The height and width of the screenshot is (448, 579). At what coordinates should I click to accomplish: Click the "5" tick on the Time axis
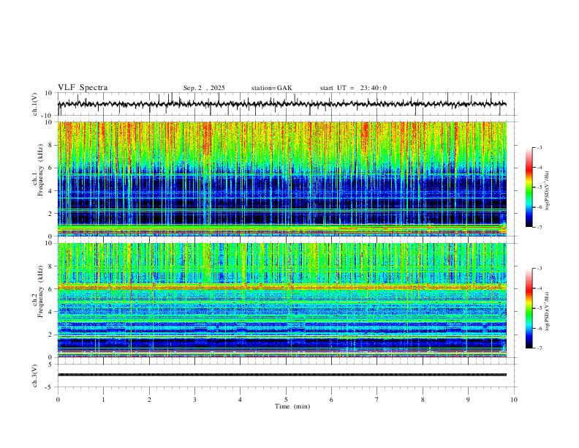pyautogui.click(x=286, y=400)
